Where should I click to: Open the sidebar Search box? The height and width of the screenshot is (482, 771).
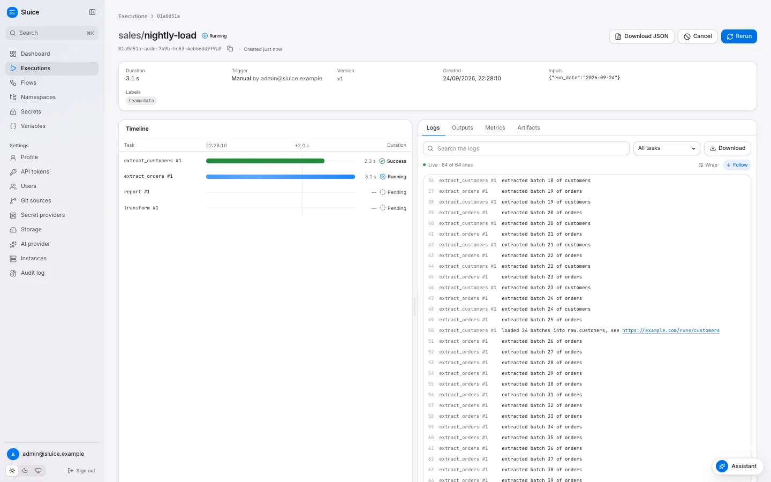(52, 33)
